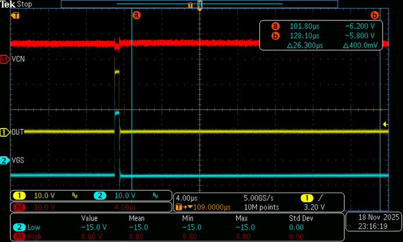Click the trigger source 1 badge
Screen dimensions: 403x242
tap(307, 198)
